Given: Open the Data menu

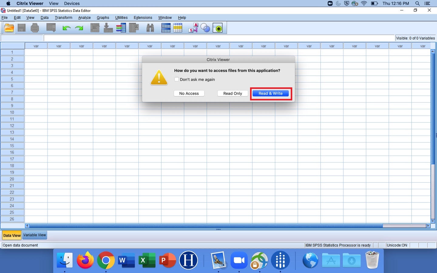Looking at the screenshot, I should [x=45, y=18].
